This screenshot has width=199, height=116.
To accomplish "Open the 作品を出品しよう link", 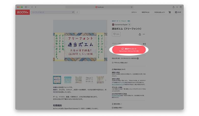I will click(159, 12).
